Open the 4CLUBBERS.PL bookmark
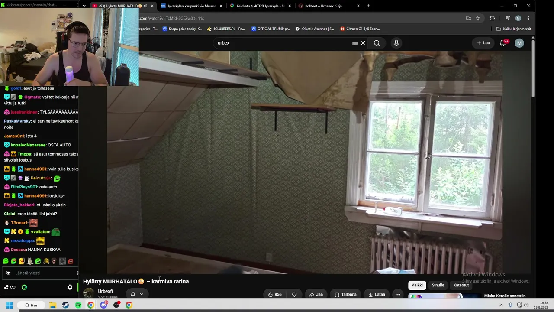This screenshot has height=312, width=554. click(x=226, y=29)
